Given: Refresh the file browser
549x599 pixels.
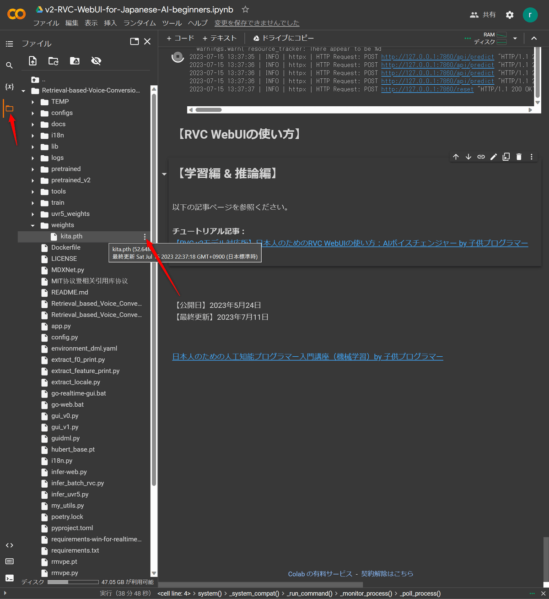Looking at the screenshot, I should [54, 61].
